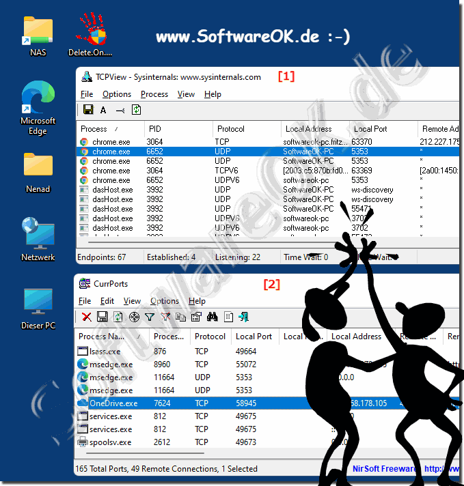The height and width of the screenshot is (486, 464).
Task: Open the View menu in TCPView
Action: 186,94
